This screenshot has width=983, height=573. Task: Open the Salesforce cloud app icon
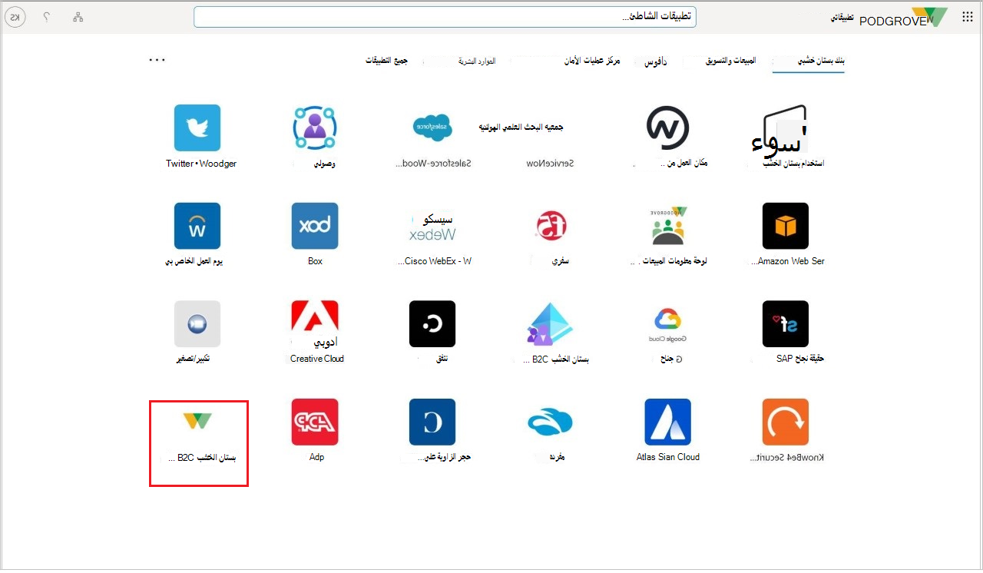[x=433, y=128]
